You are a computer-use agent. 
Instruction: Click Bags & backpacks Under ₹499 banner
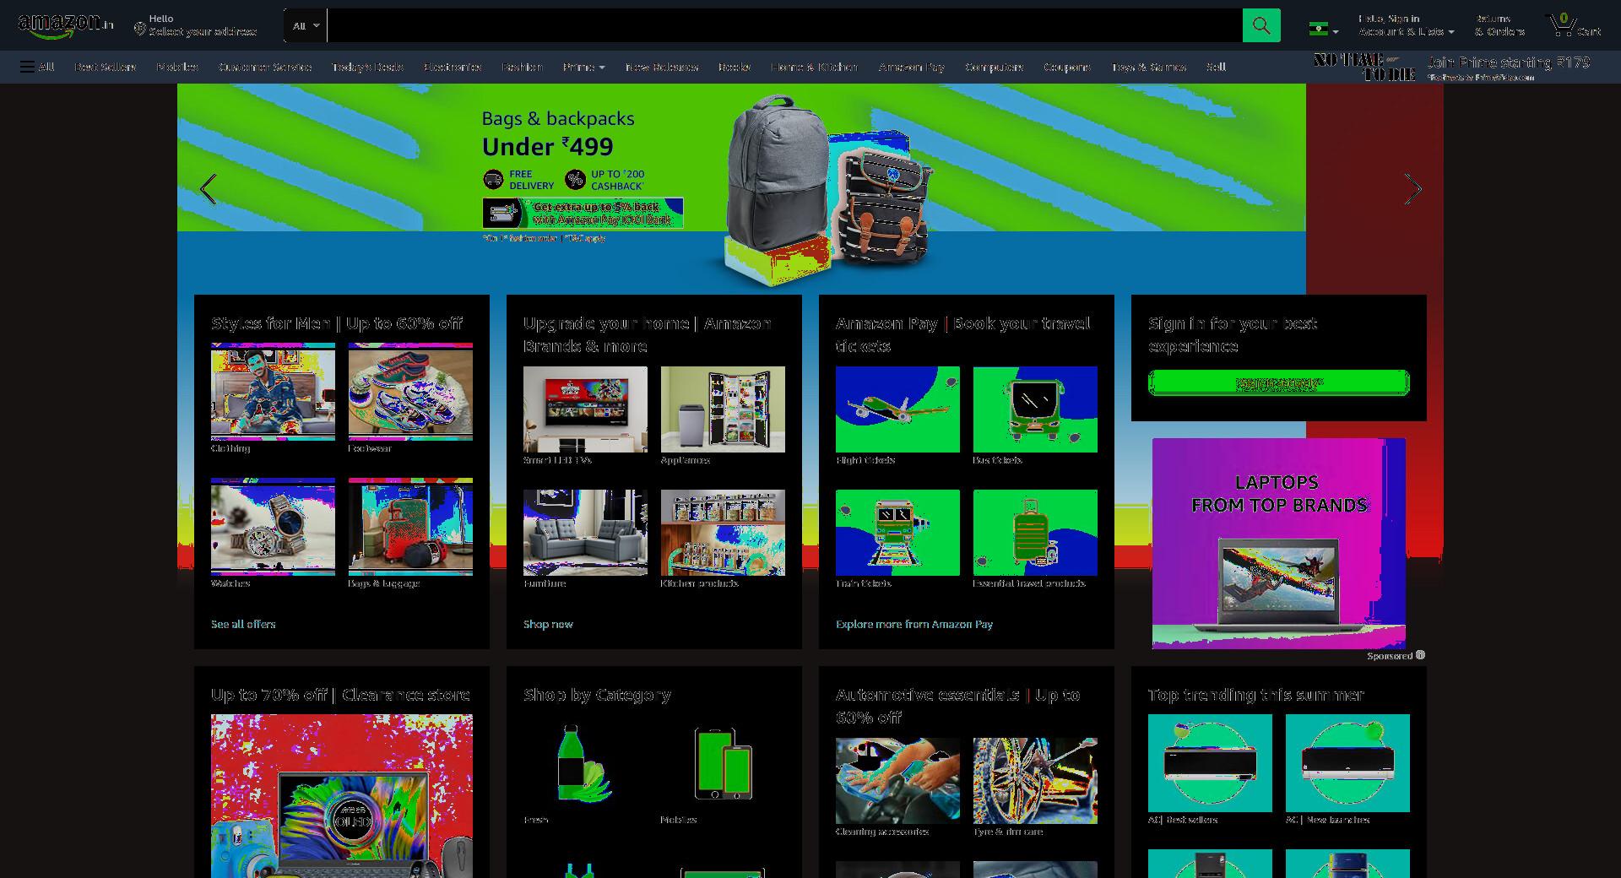741,187
